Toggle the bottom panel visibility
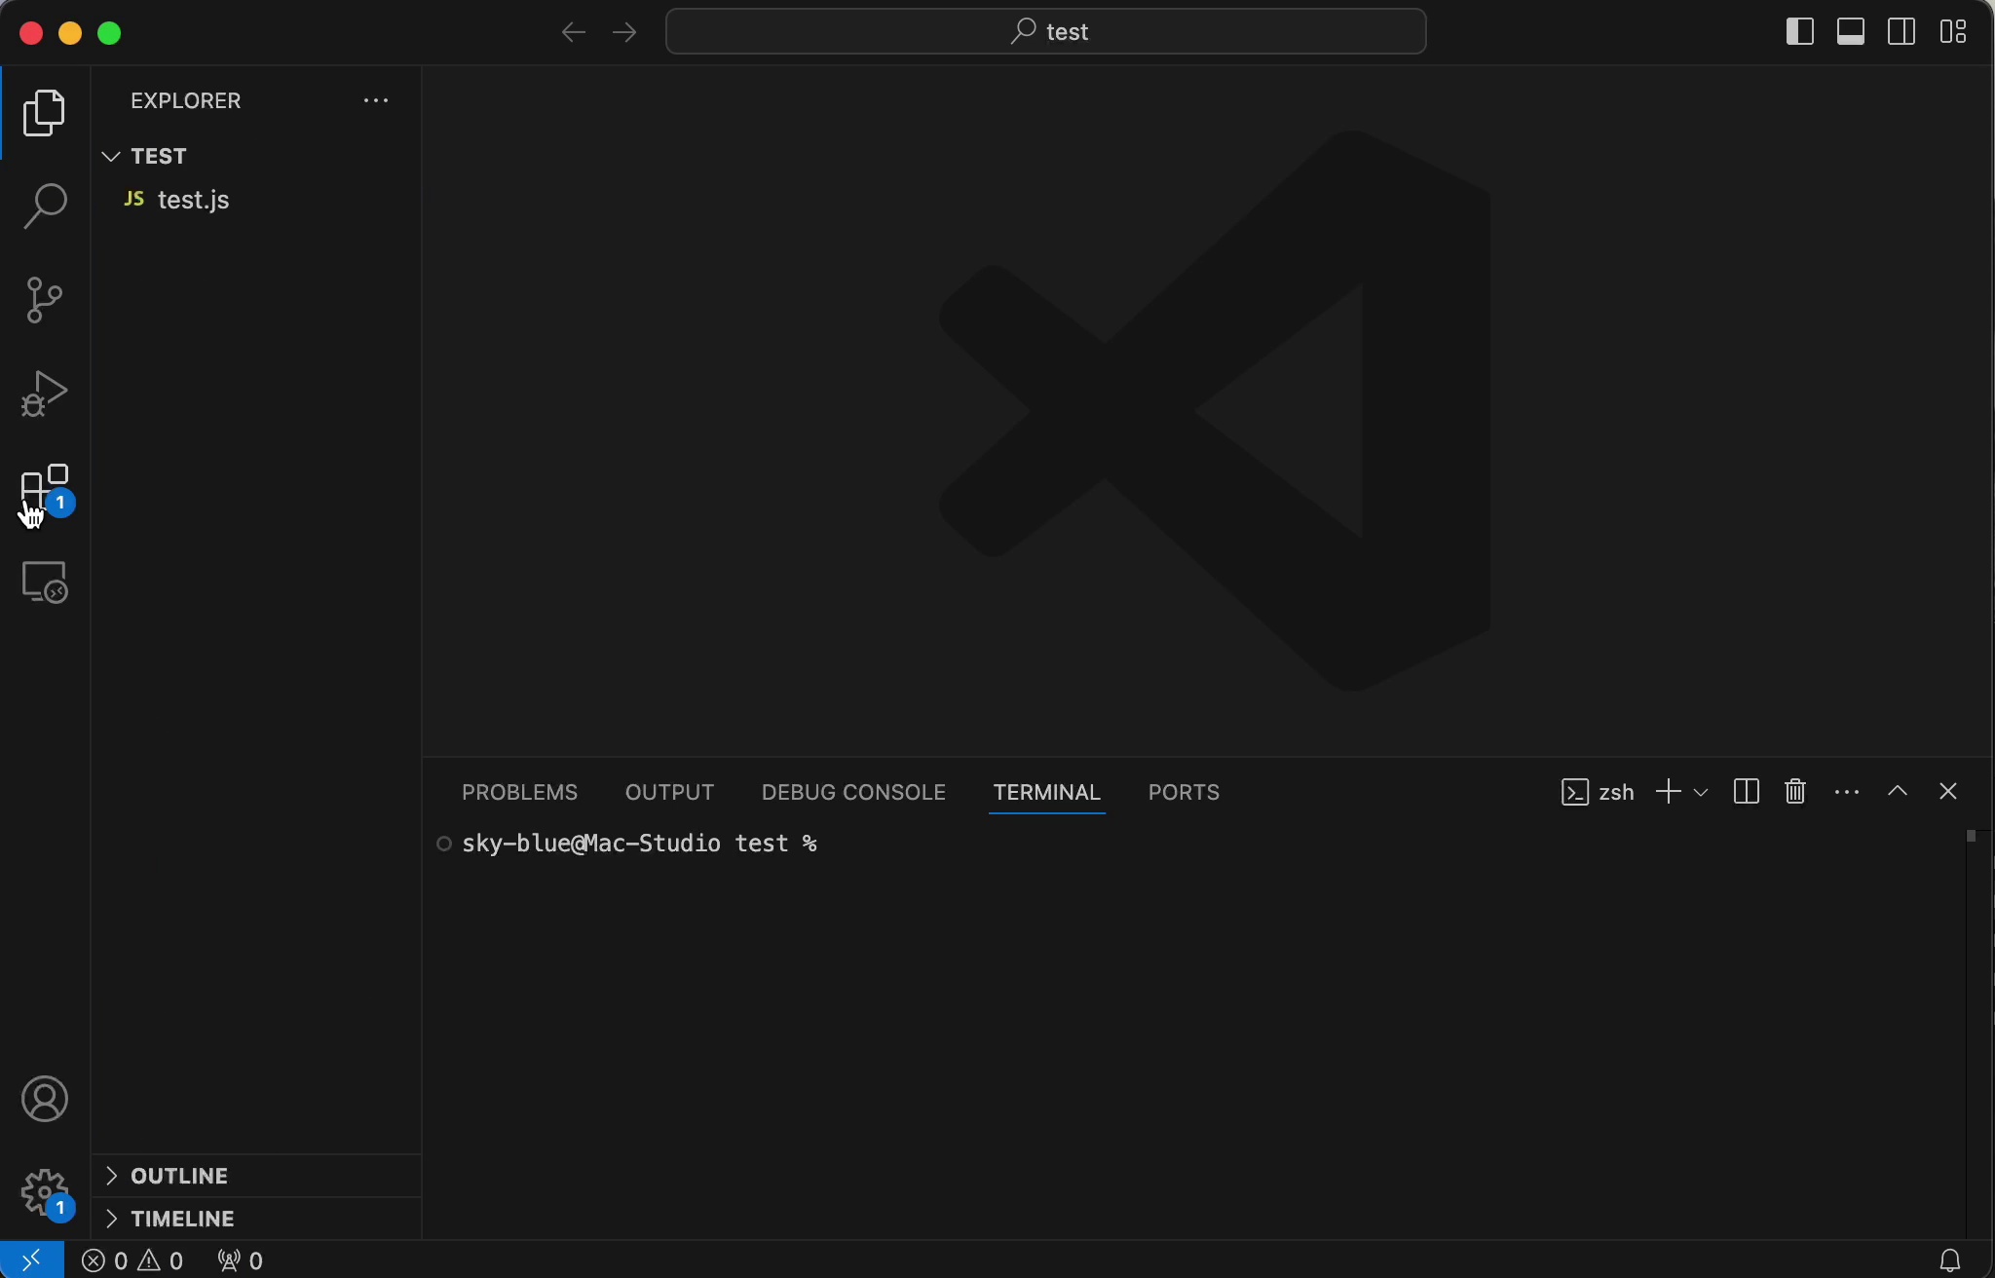Viewport: 1995px width, 1278px height. pos(1851,31)
